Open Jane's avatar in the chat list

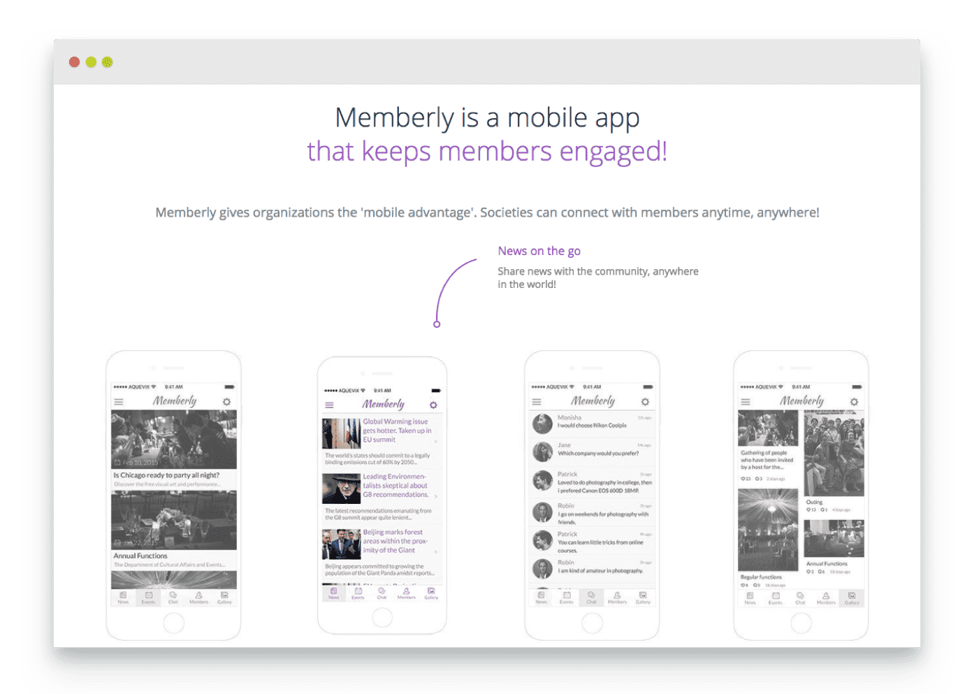coord(542,451)
